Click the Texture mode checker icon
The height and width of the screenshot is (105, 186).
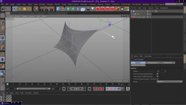(3, 27)
